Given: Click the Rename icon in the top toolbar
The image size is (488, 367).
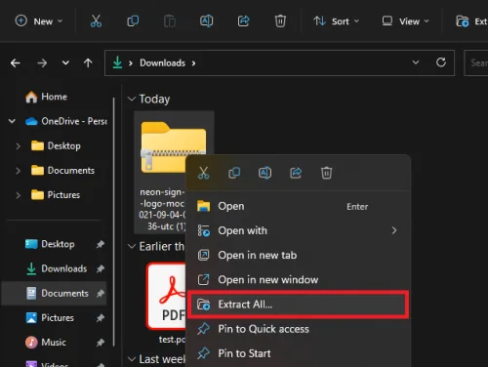Looking at the screenshot, I should pyautogui.click(x=206, y=21).
